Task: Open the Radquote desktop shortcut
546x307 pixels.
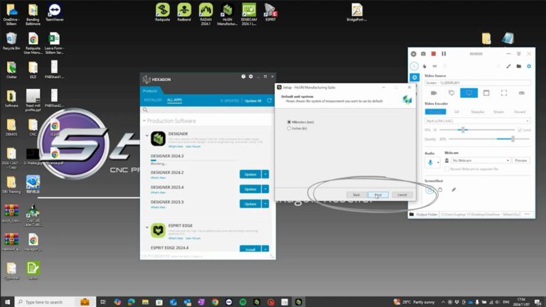Action: [162, 11]
